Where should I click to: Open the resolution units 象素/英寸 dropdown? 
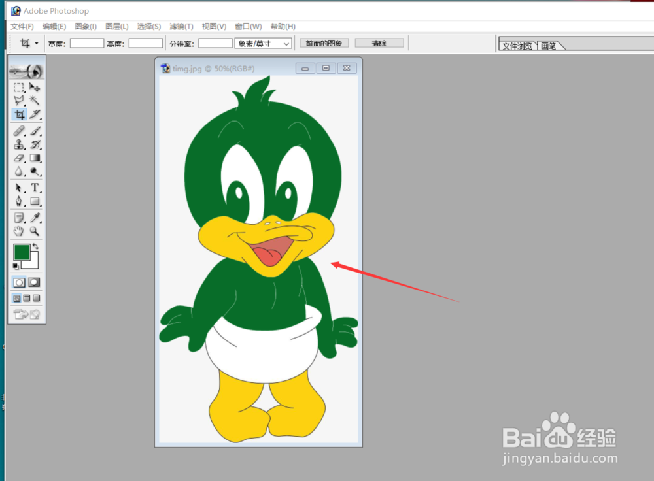coord(263,43)
